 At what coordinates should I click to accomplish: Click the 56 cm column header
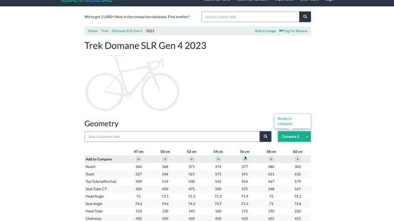[x=244, y=152]
